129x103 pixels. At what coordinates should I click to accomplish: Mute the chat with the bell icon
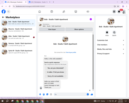pyautogui.click(x=107, y=32)
